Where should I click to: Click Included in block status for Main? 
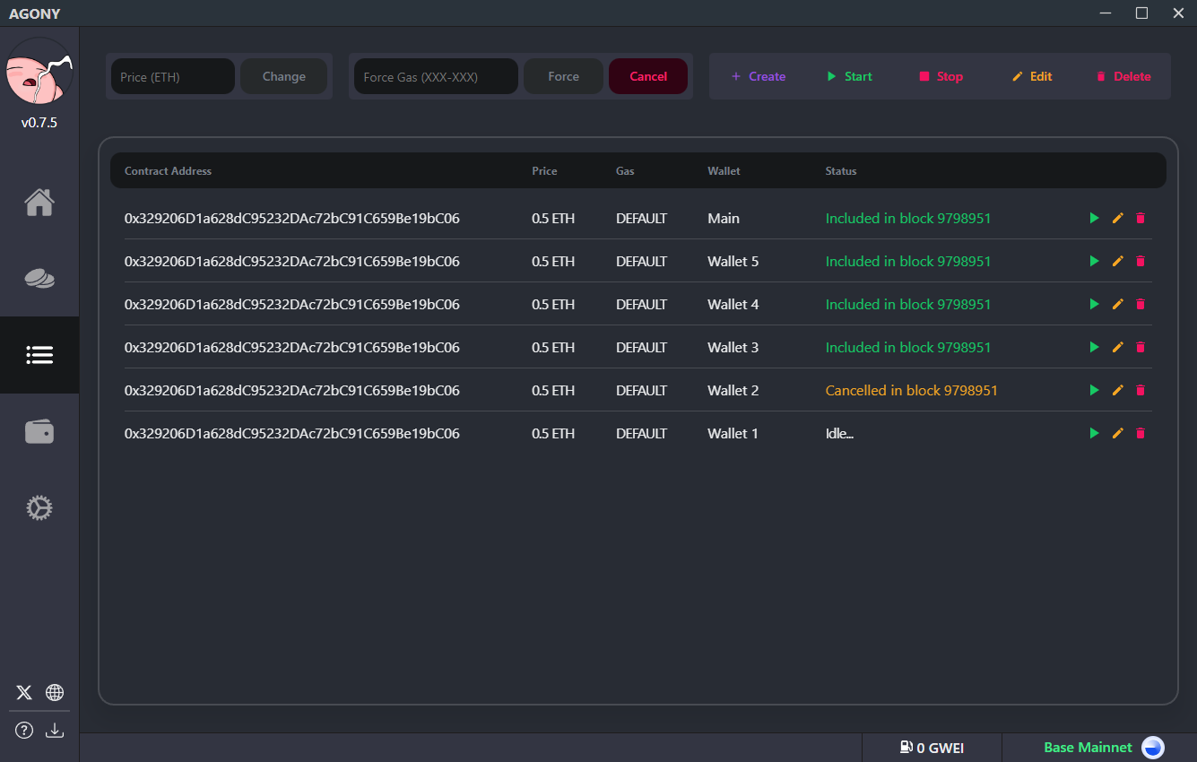[908, 218]
